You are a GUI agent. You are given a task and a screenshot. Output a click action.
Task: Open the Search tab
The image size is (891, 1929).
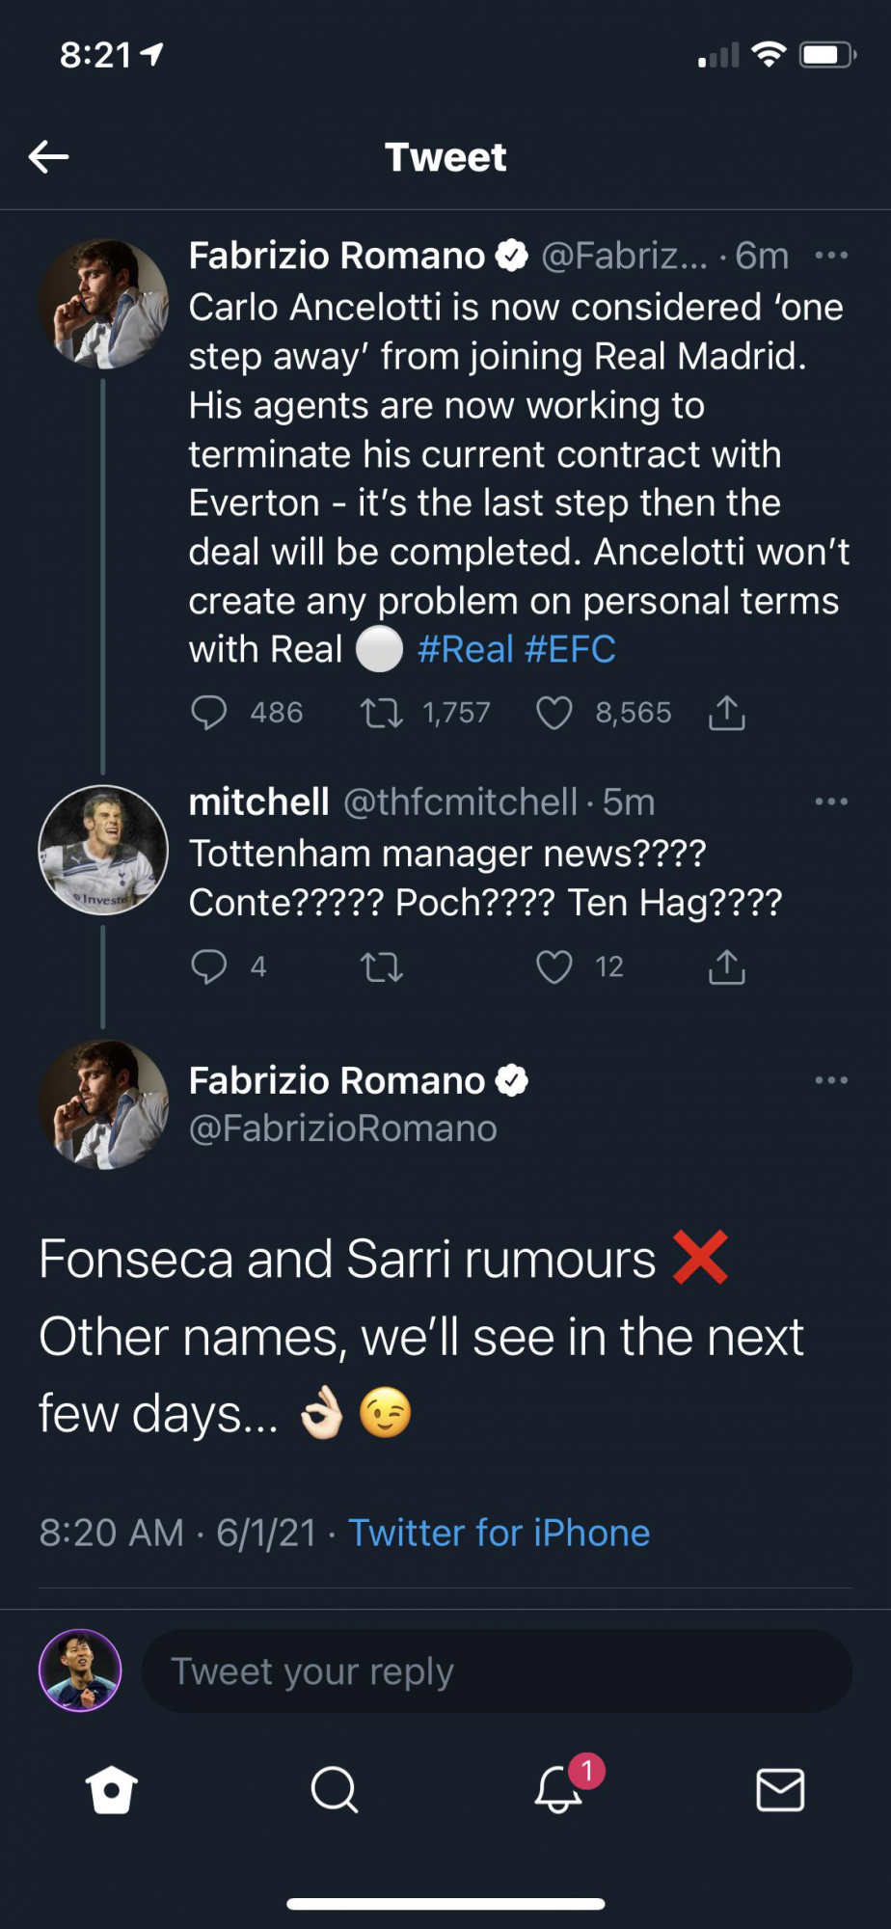click(335, 1790)
